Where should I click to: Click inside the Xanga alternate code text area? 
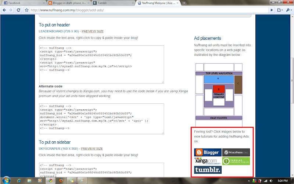pyautogui.click(x=101, y=118)
